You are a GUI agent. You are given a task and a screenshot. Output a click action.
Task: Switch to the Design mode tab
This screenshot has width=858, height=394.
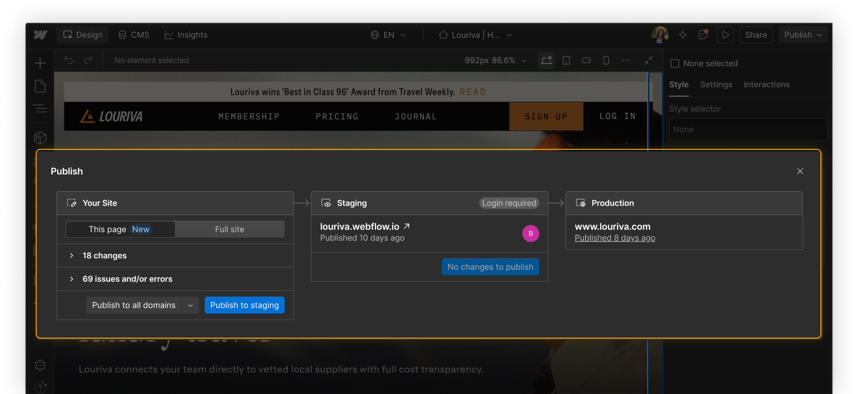coord(83,35)
